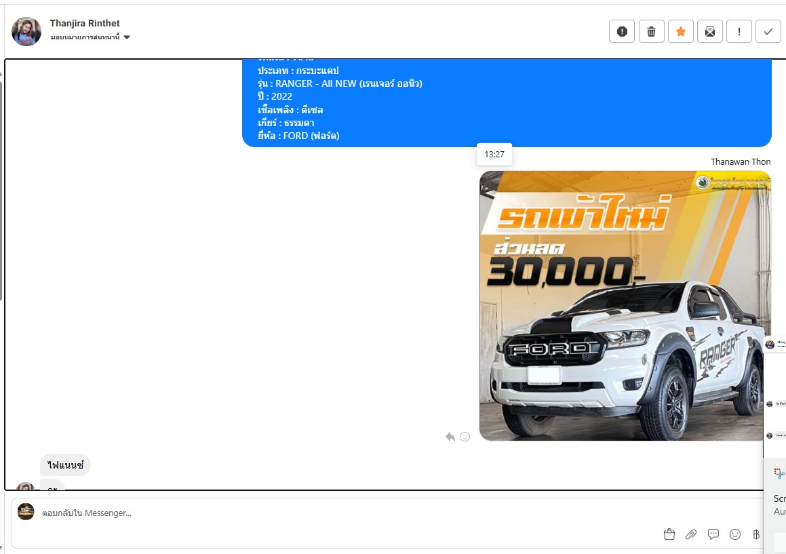Open saved replies speech bubble icon

(x=713, y=534)
